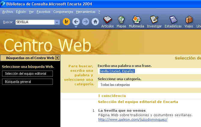Expand the Buscar search box dropdown
Screen dimensions: 201x127
tap(57, 22)
